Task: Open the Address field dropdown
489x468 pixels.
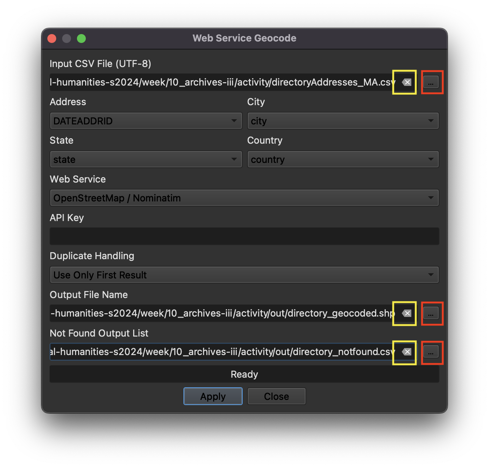Action: pos(146,121)
